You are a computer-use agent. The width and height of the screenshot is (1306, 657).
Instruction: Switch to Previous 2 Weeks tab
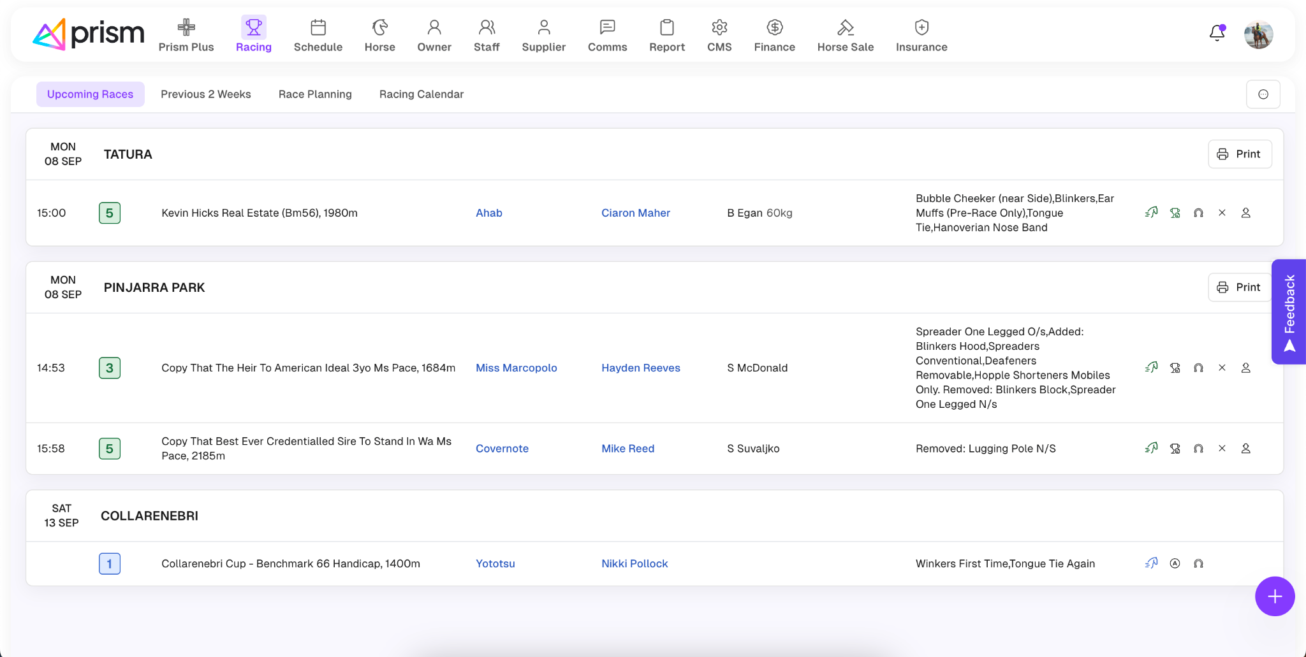pyautogui.click(x=205, y=94)
